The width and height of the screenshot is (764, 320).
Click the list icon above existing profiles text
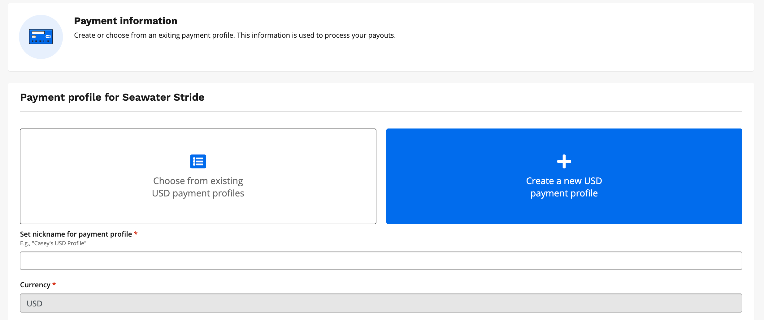(198, 161)
